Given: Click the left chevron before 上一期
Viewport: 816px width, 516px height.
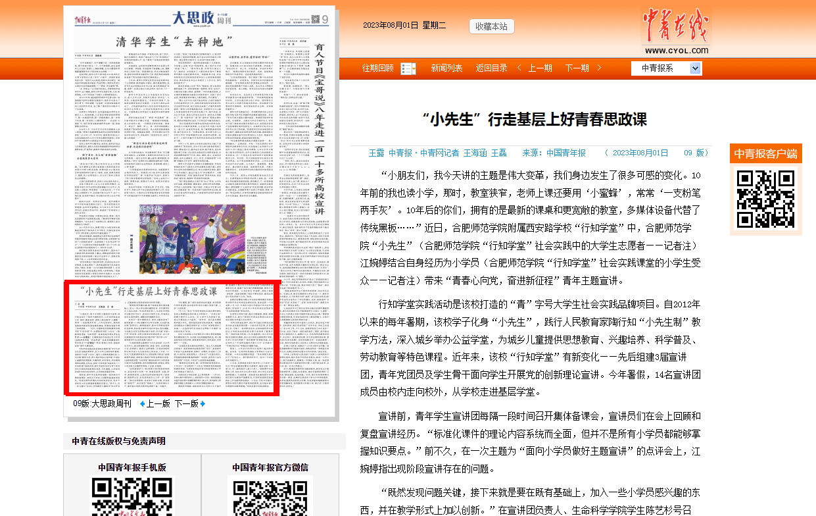Looking at the screenshot, I should click(x=519, y=68).
